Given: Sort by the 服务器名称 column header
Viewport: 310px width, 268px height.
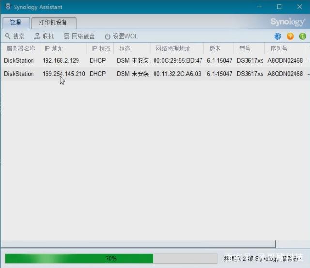Looking at the screenshot, I should click(20, 49).
